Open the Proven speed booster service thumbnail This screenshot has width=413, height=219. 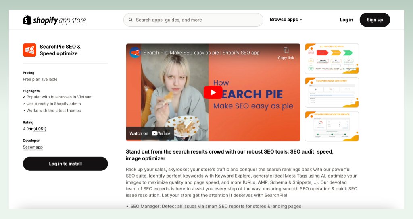coord(332,126)
